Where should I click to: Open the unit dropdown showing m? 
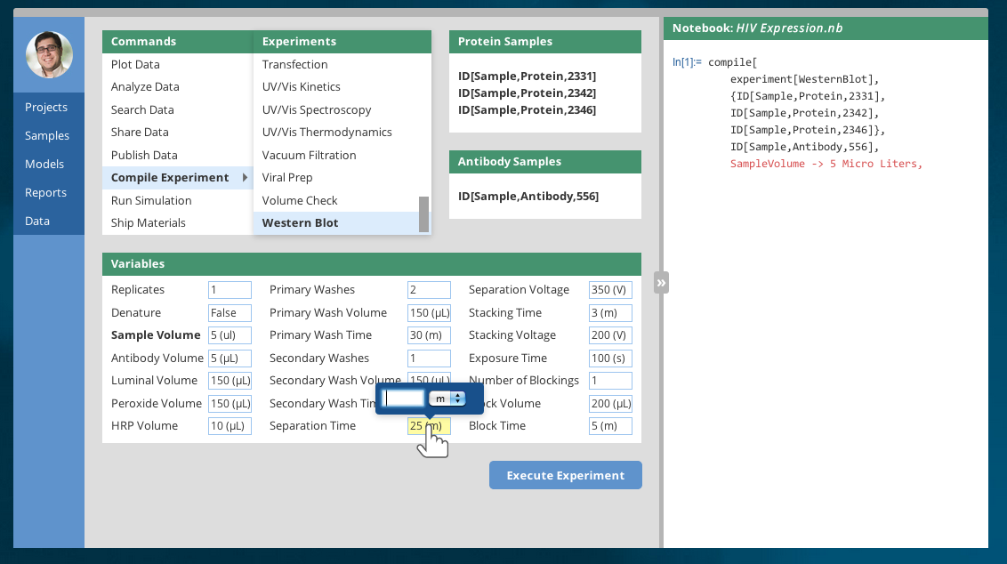(447, 399)
